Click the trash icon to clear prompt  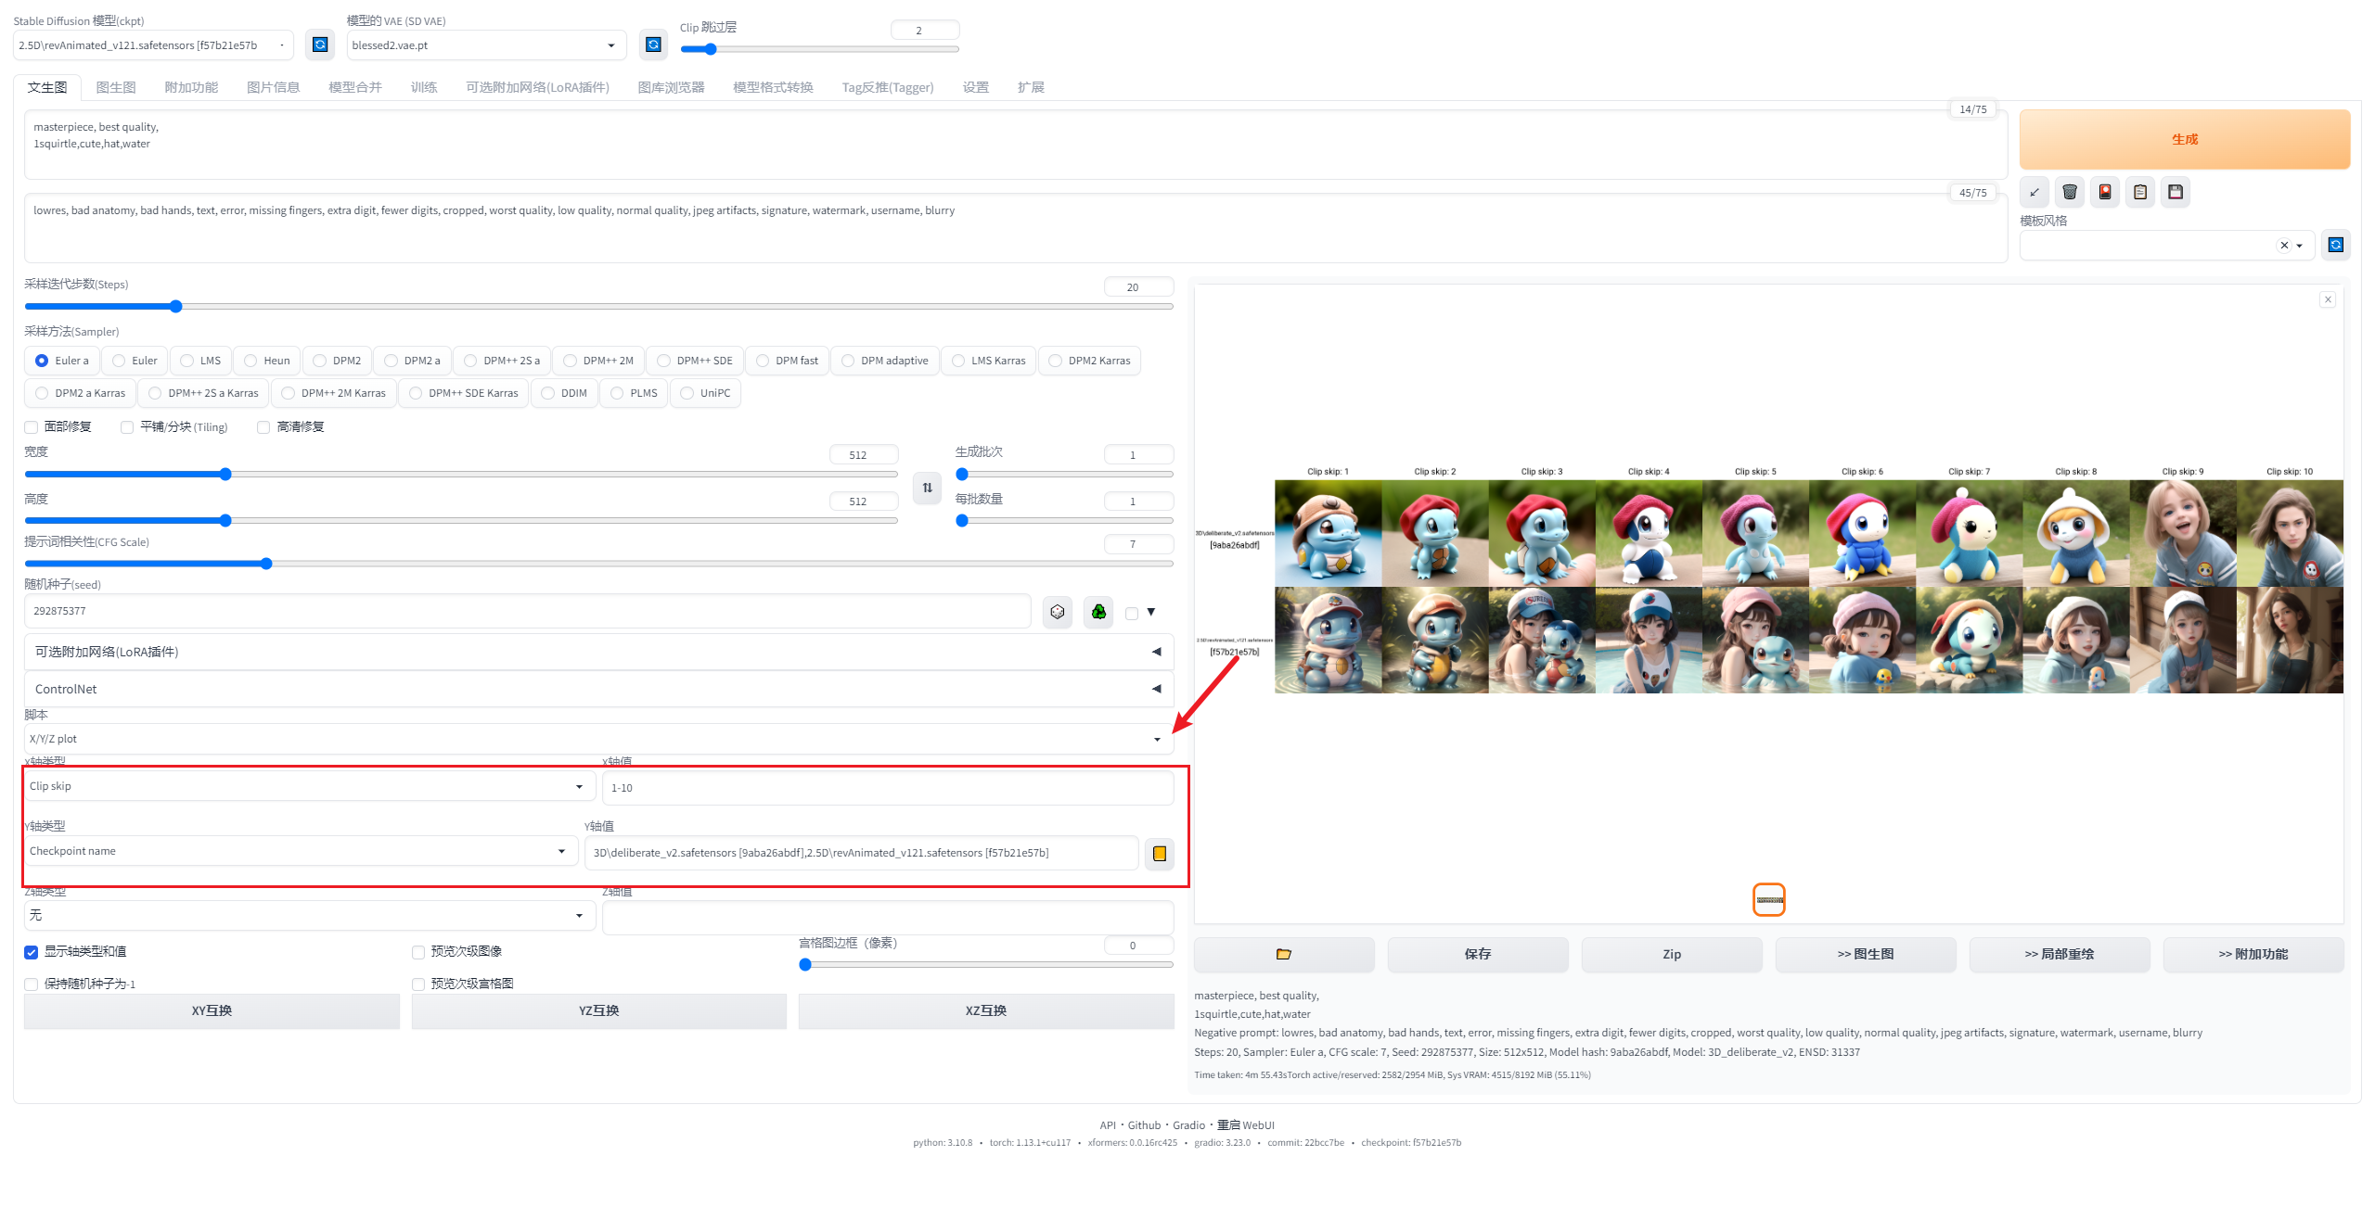click(2069, 192)
